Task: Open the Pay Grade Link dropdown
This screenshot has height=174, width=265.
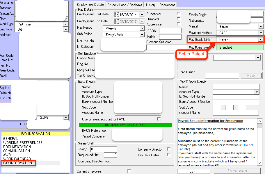Action: tap(261, 39)
